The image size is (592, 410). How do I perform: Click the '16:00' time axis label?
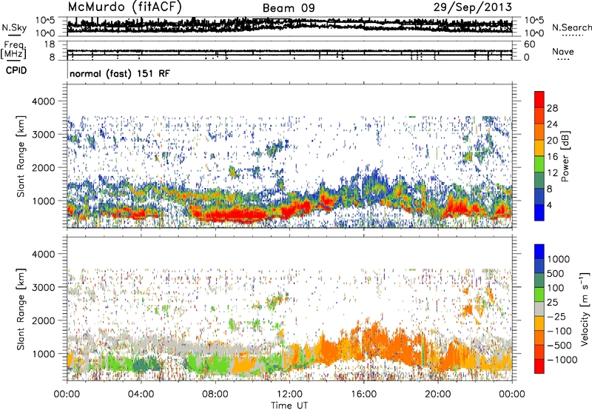363,394
